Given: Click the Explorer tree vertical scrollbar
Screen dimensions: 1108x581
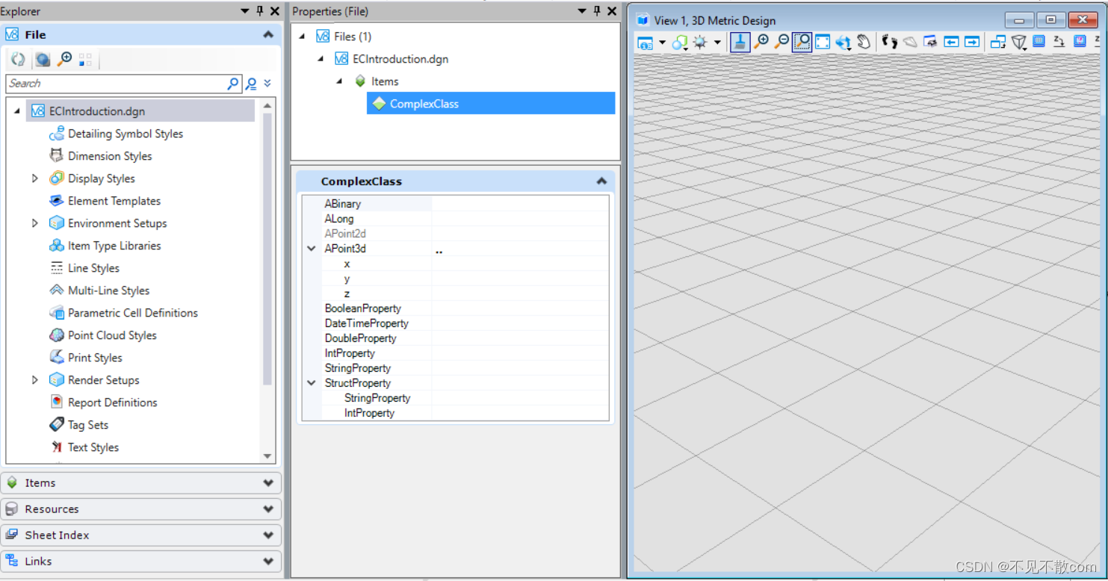Looking at the screenshot, I should pyautogui.click(x=267, y=249).
